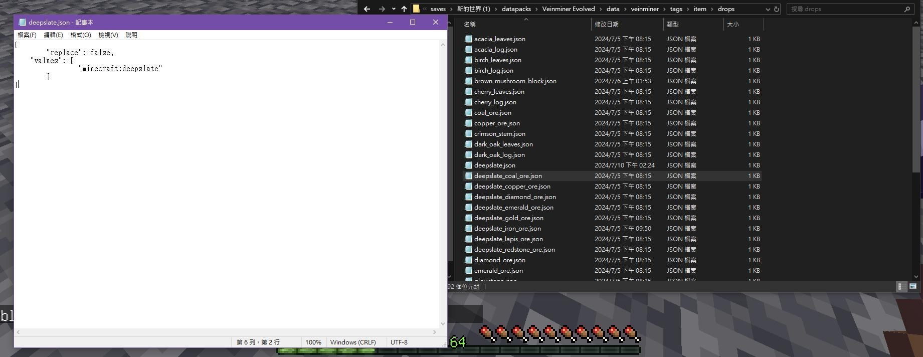Screen dimensions: 923x357
Task: Click the UTF-8 encoding status entry
Action: [399, 342]
